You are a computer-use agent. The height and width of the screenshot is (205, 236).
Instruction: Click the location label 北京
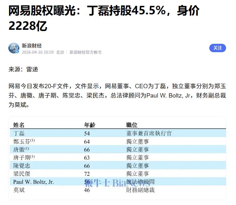click(x=60, y=52)
